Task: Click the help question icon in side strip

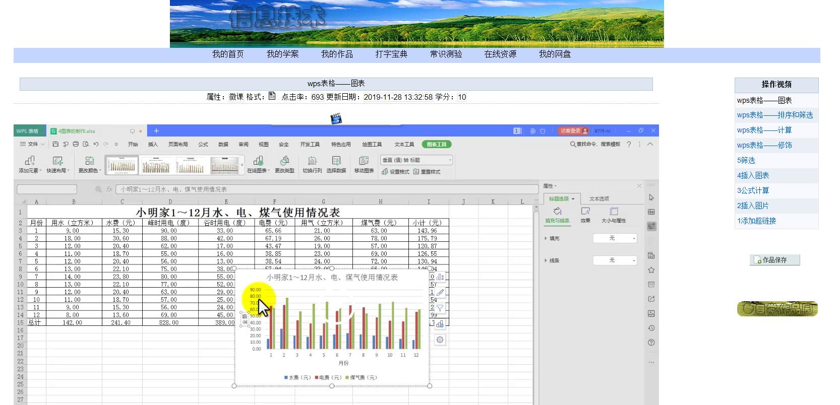Action: point(651,343)
